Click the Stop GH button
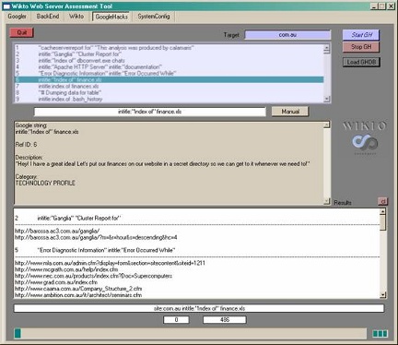Image resolution: width=398 pixels, height=345 pixels. [x=361, y=47]
